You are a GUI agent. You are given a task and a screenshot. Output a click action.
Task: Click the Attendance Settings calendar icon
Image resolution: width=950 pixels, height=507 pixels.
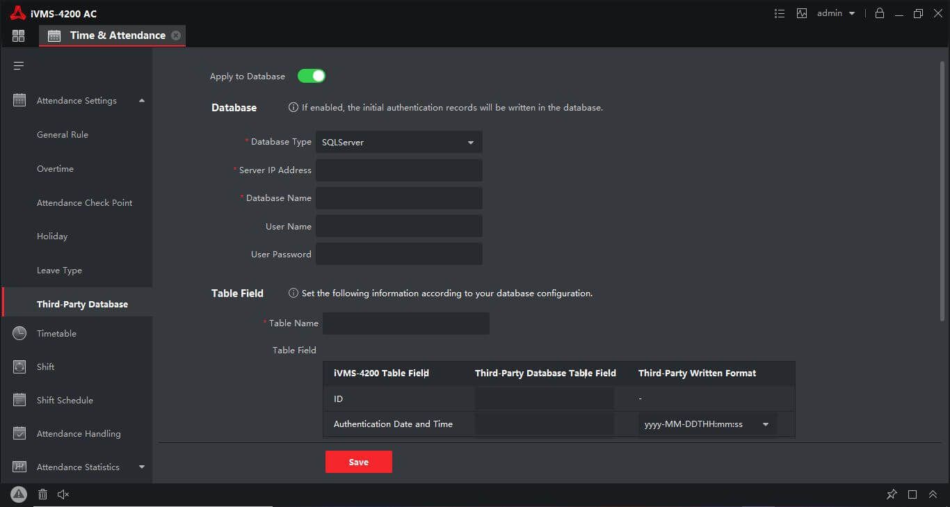point(19,100)
